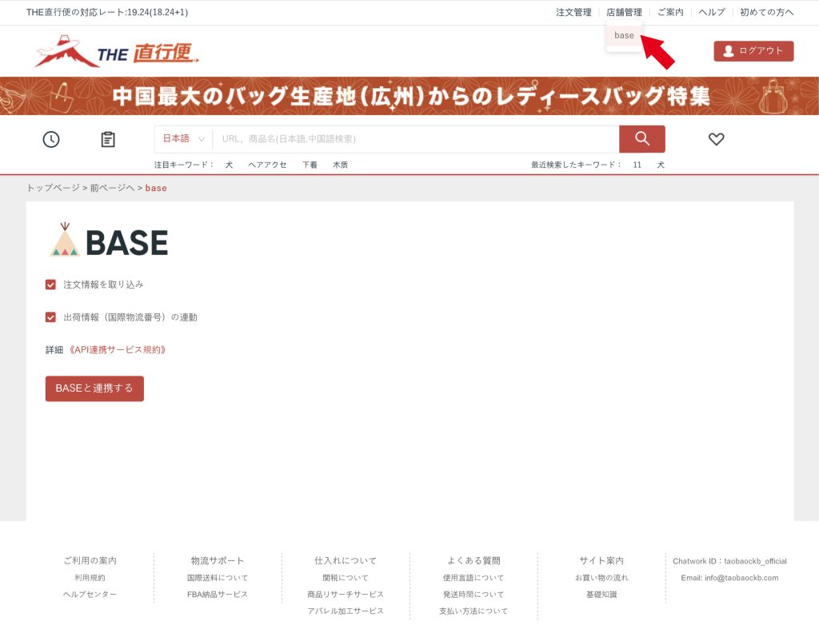Image resolution: width=819 pixels, height=633 pixels.
Task: Click the magnifier search button
Action: click(642, 139)
